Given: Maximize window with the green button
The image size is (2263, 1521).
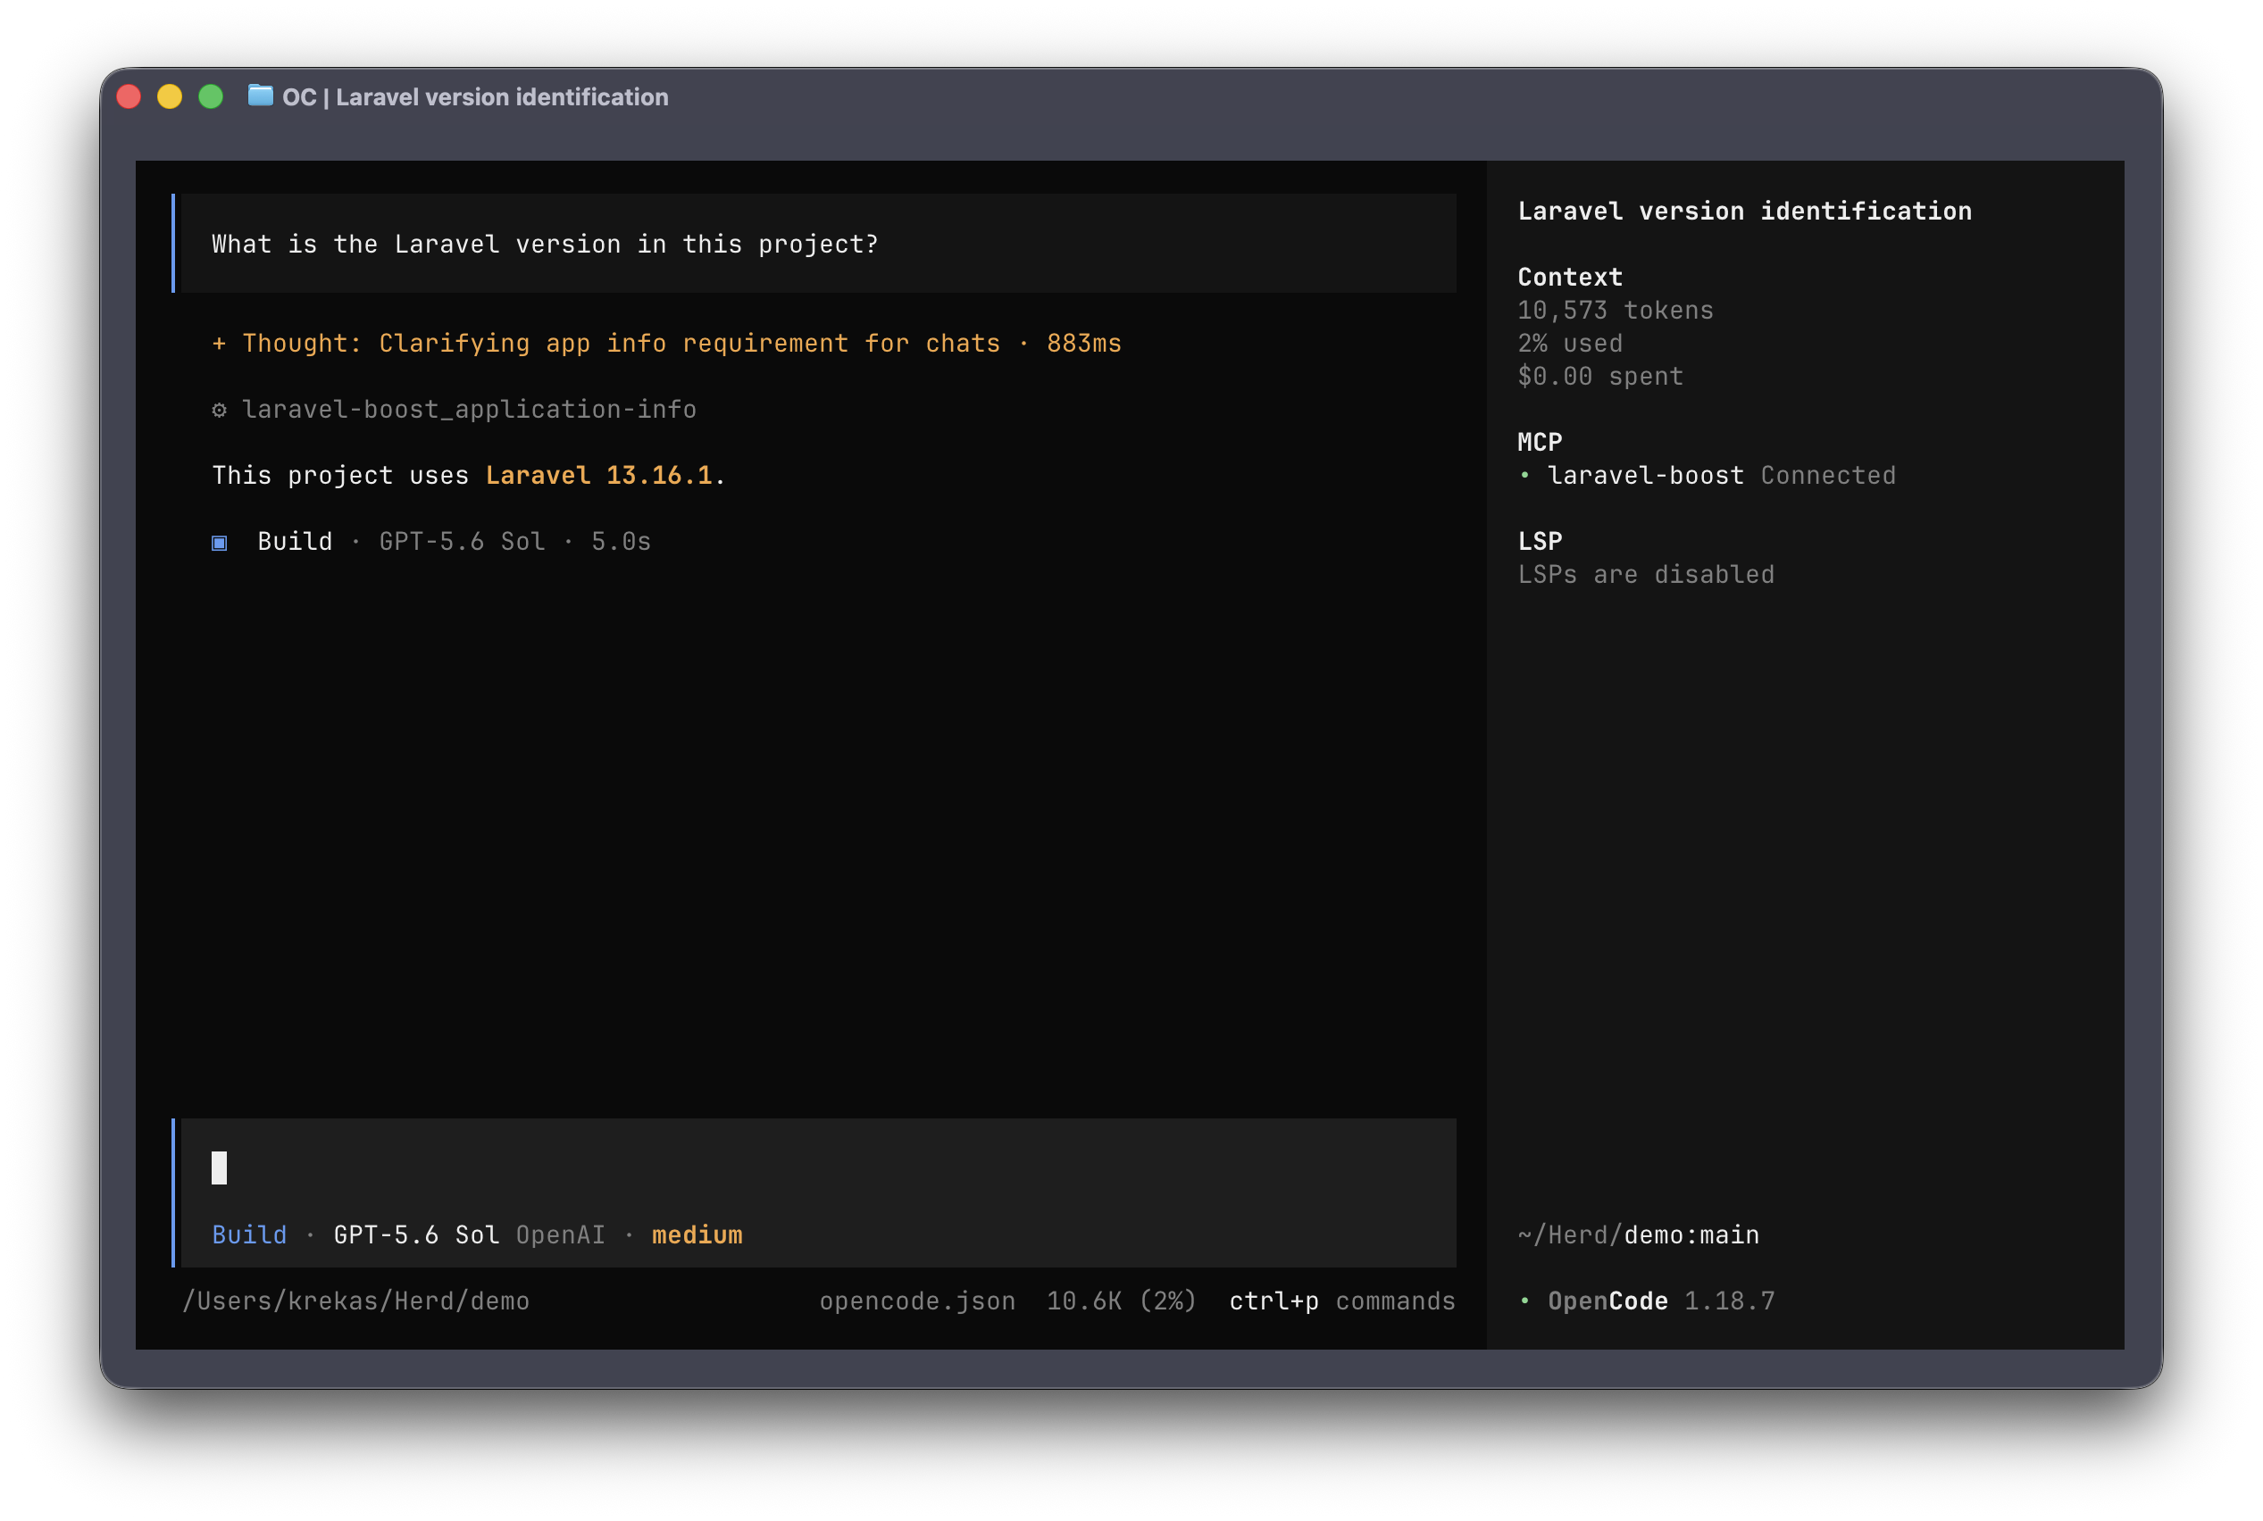Looking at the screenshot, I should (x=211, y=96).
